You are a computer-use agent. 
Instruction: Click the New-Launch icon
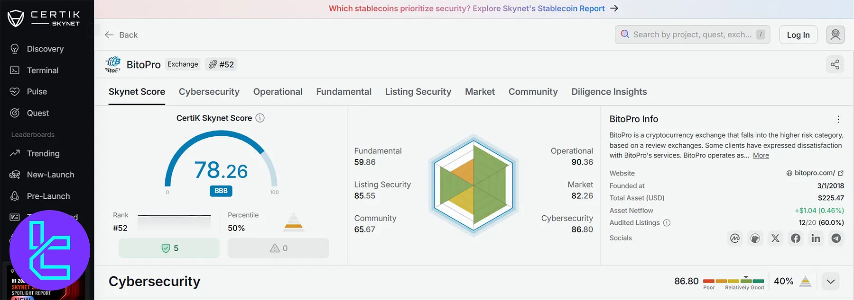15,175
